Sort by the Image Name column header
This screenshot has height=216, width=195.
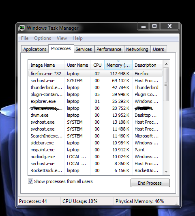tap(46, 65)
